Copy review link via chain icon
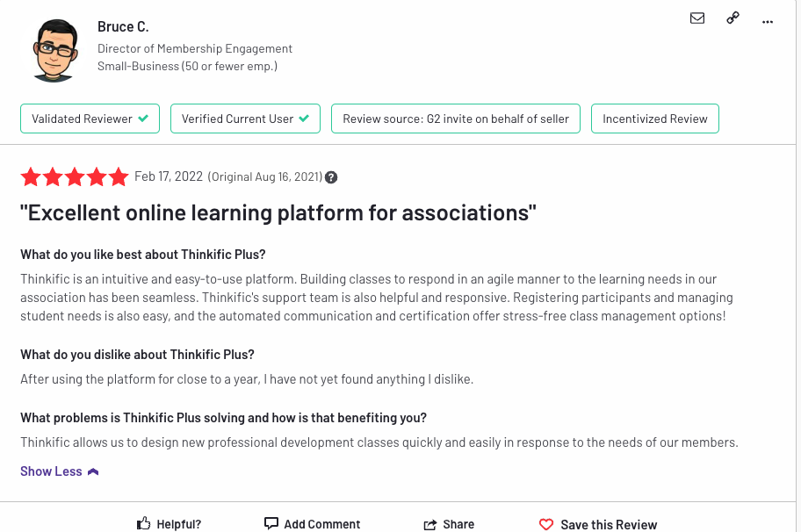The height and width of the screenshot is (532, 801). [x=733, y=18]
